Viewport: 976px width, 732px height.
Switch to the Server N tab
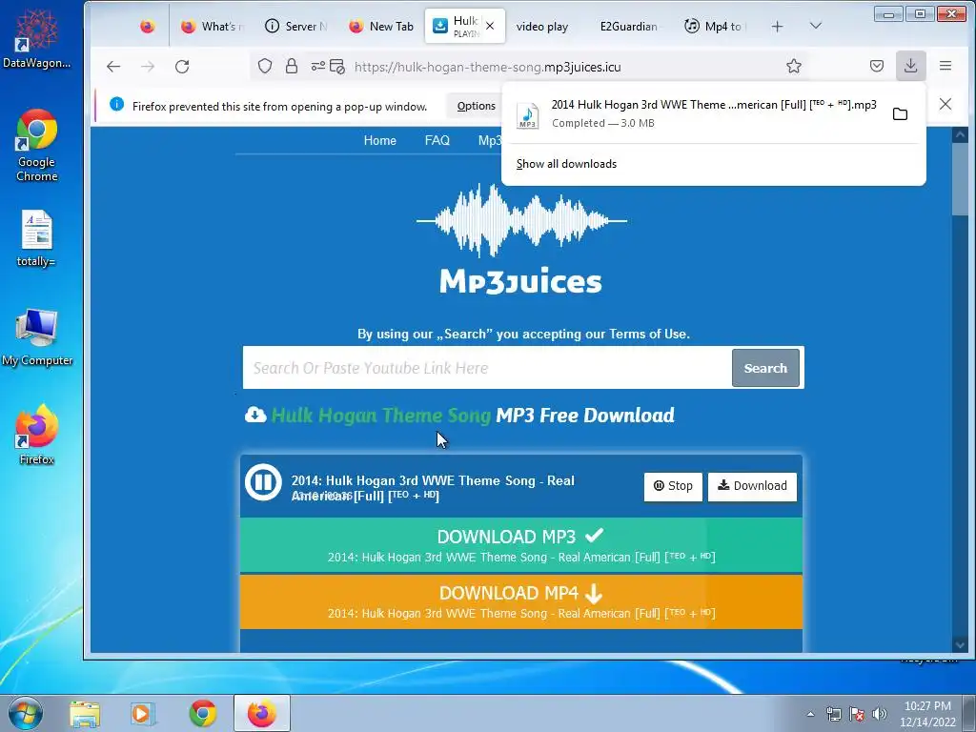[295, 26]
